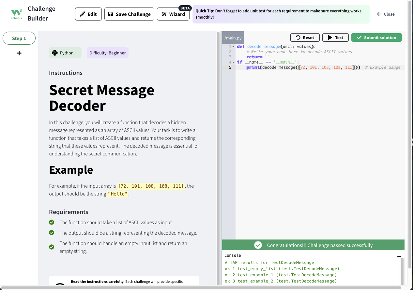This screenshot has width=413, height=290.
Task: Click the Close link at top right
Action: pos(386,14)
